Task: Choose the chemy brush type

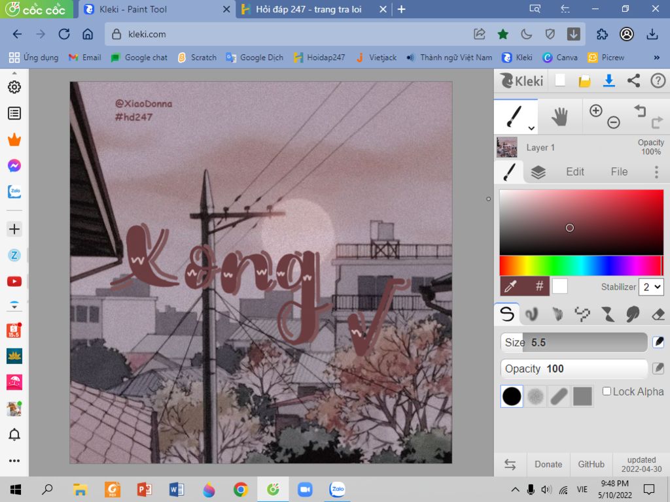Action: point(608,314)
